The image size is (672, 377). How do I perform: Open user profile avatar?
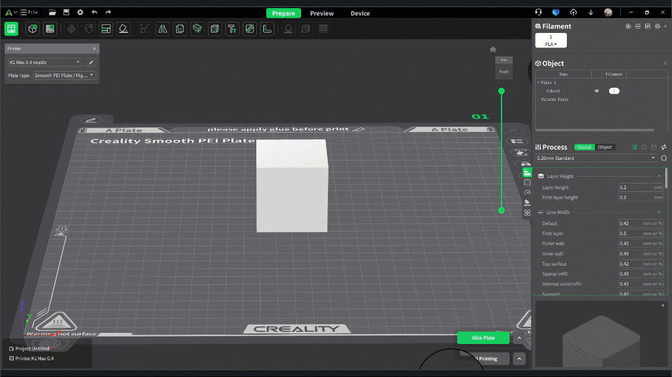tap(608, 12)
